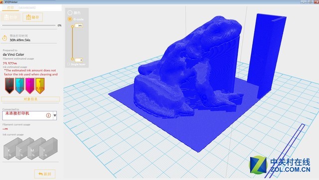The width and height of the screenshot is (319, 180).
Task: Click the back (返回) button
Action: pos(45,174)
